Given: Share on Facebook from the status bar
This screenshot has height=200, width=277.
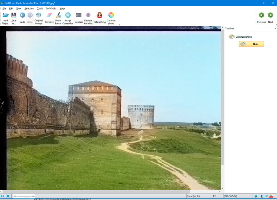Looking at the screenshot, I should pyautogui.click(x=261, y=196).
